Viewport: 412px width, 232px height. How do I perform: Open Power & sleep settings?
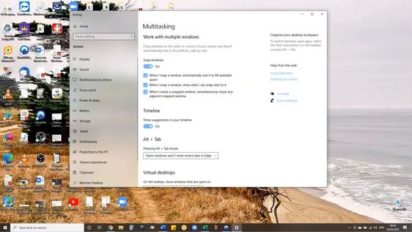89,101
